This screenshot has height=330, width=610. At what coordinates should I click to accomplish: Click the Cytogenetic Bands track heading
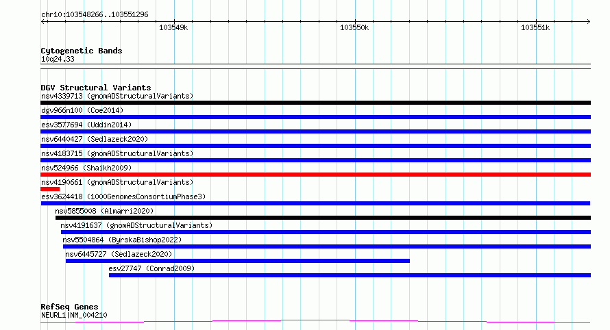click(82, 51)
